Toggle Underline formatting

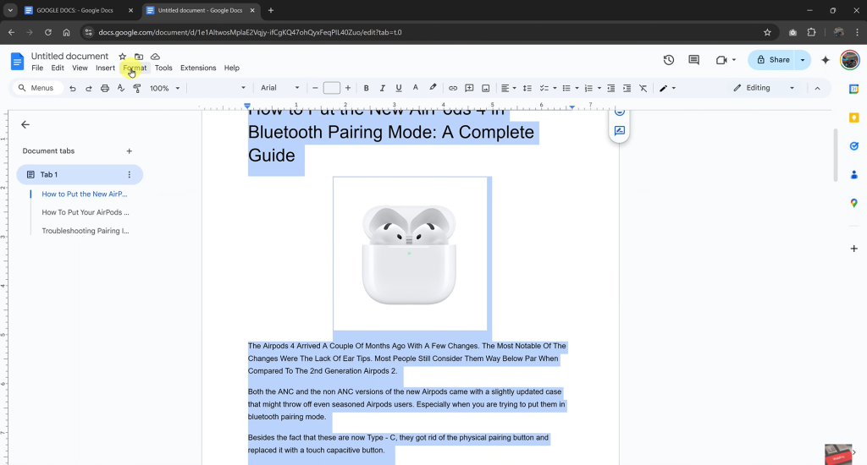399,89
